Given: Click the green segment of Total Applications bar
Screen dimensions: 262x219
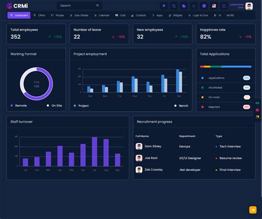Looking at the screenshot, I should (216, 67).
